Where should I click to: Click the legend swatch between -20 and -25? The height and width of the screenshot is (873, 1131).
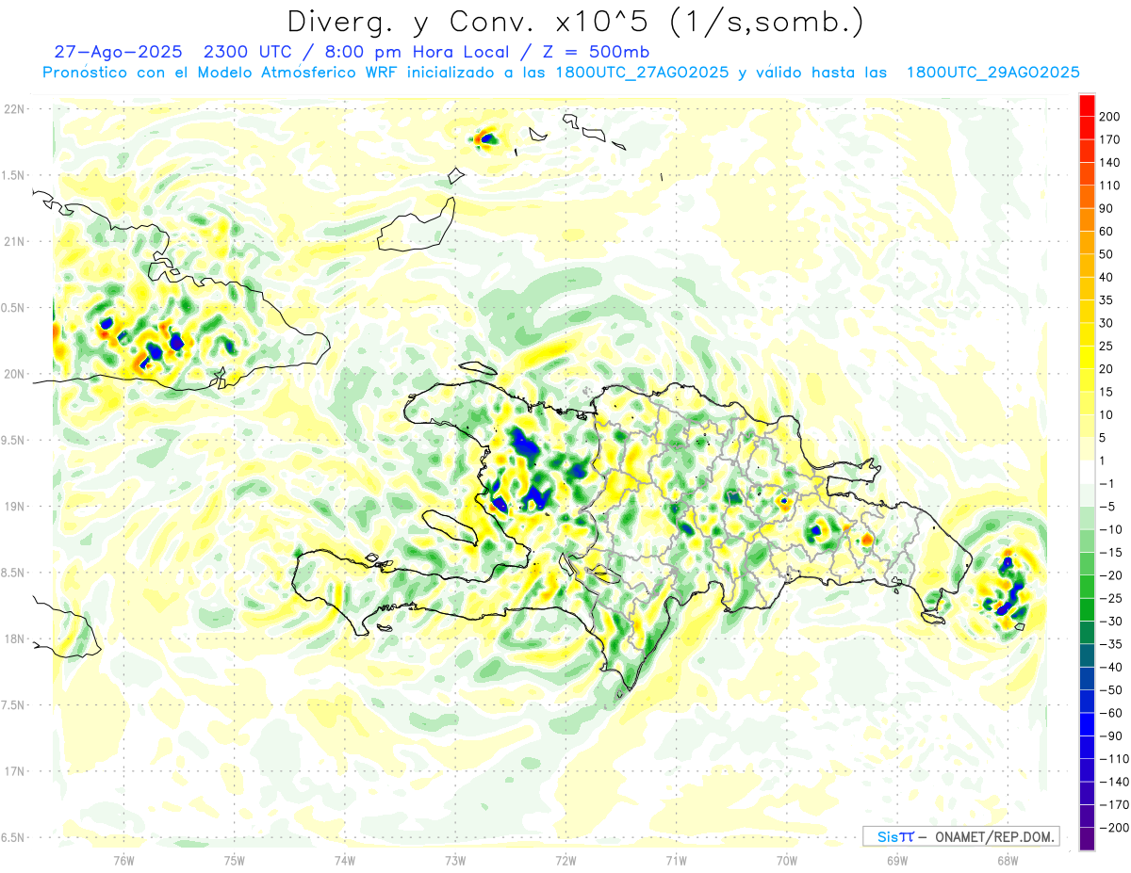coord(1087,587)
